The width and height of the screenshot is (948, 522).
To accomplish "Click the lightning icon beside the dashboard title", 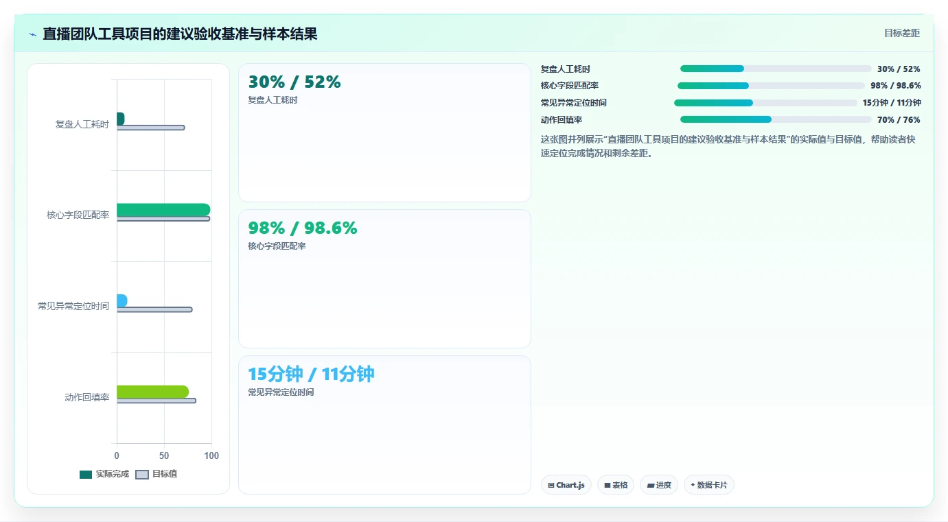I will pyautogui.click(x=33, y=34).
